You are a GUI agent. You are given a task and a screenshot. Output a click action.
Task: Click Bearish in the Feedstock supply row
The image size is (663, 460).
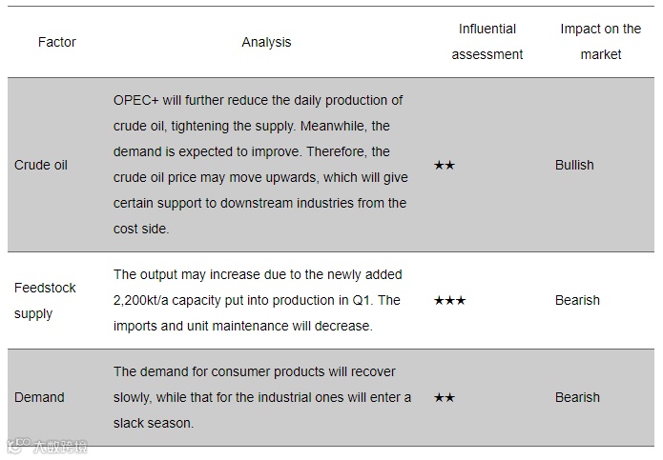(x=577, y=301)
